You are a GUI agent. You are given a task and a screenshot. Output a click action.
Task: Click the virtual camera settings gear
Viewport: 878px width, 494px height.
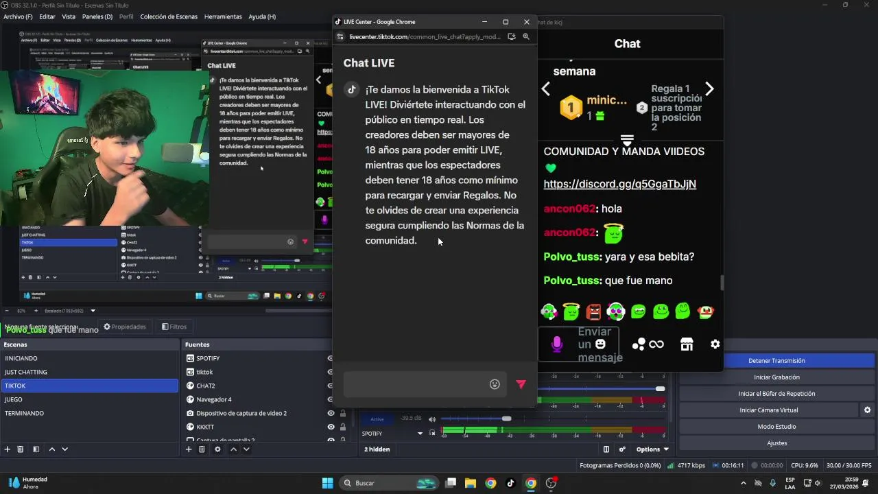867,410
